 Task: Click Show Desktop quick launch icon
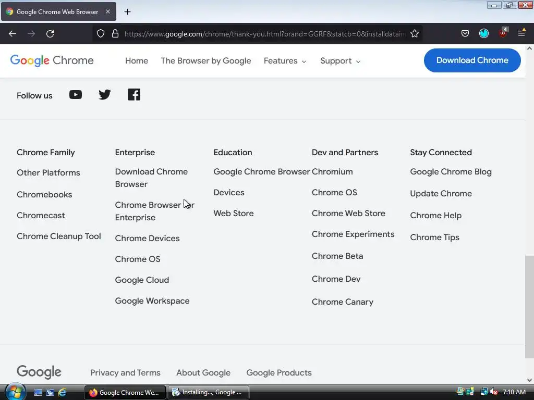(x=38, y=393)
